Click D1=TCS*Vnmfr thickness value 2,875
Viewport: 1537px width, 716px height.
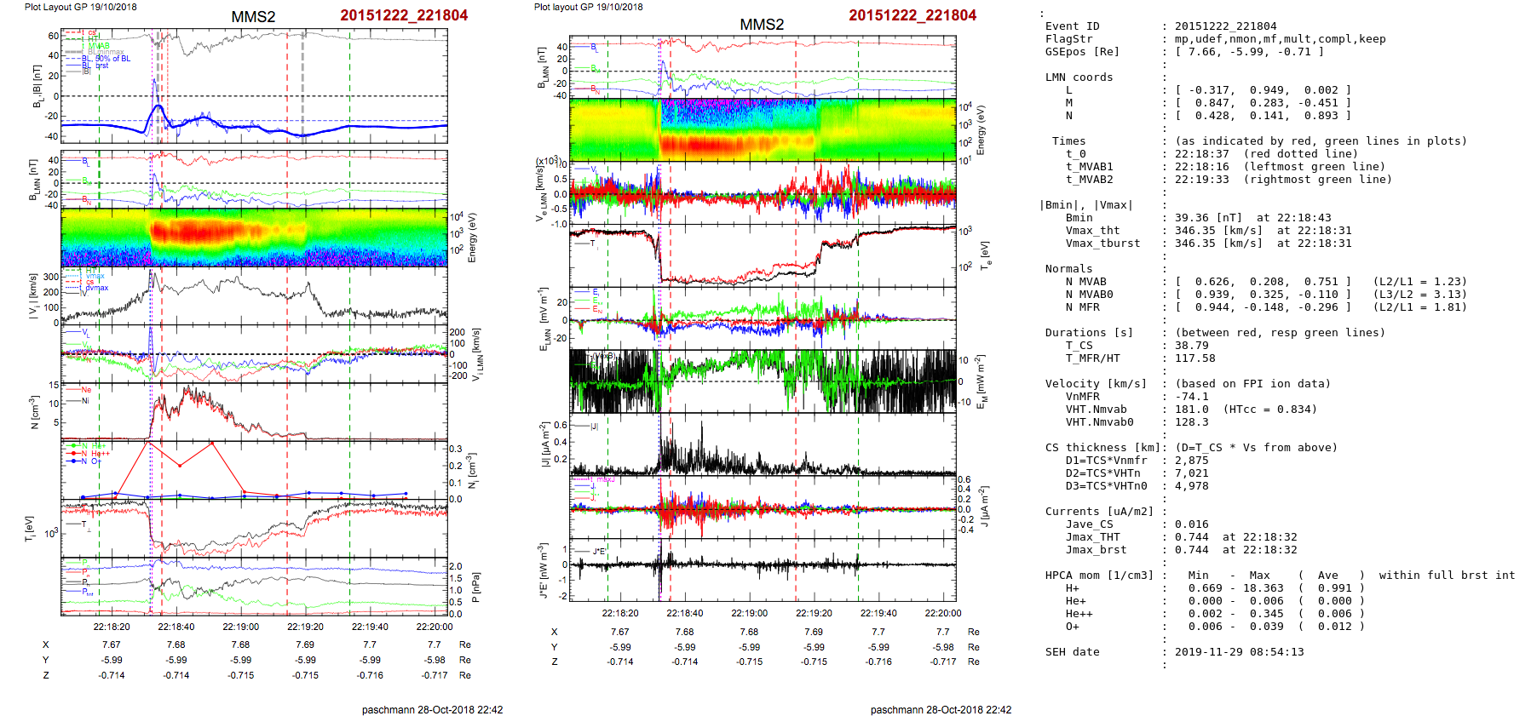click(1192, 461)
